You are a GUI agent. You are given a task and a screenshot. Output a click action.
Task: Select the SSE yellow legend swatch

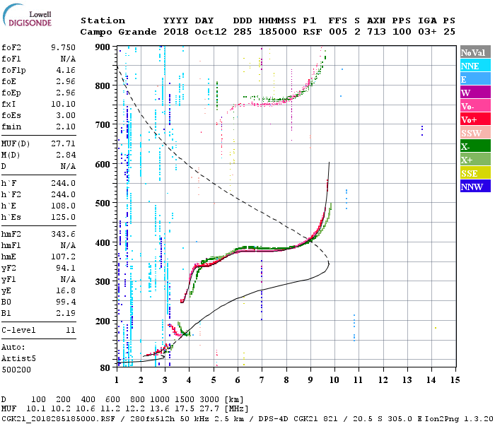coord(475,173)
